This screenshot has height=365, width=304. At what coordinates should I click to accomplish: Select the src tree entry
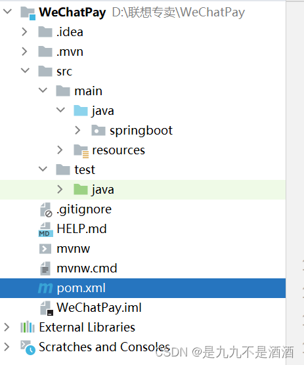64,72
